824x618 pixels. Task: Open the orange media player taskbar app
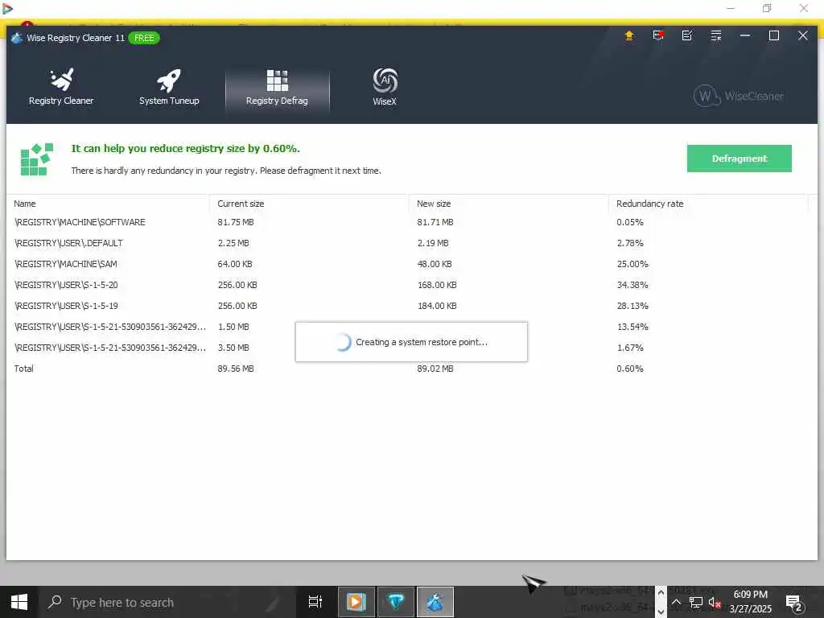point(356,602)
